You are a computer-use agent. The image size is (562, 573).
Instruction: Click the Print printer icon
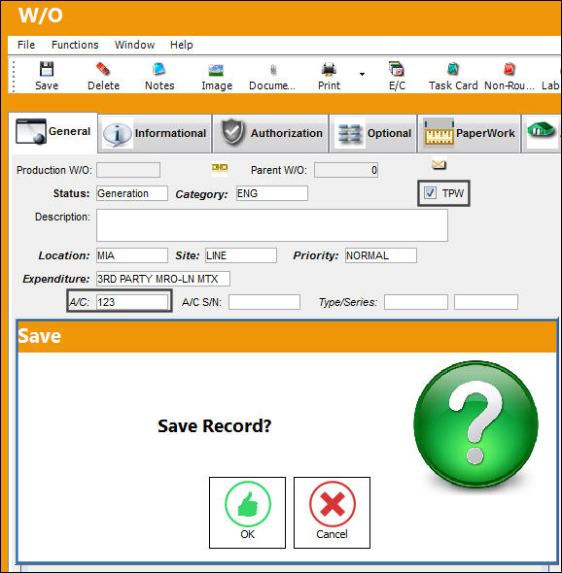pos(329,69)
